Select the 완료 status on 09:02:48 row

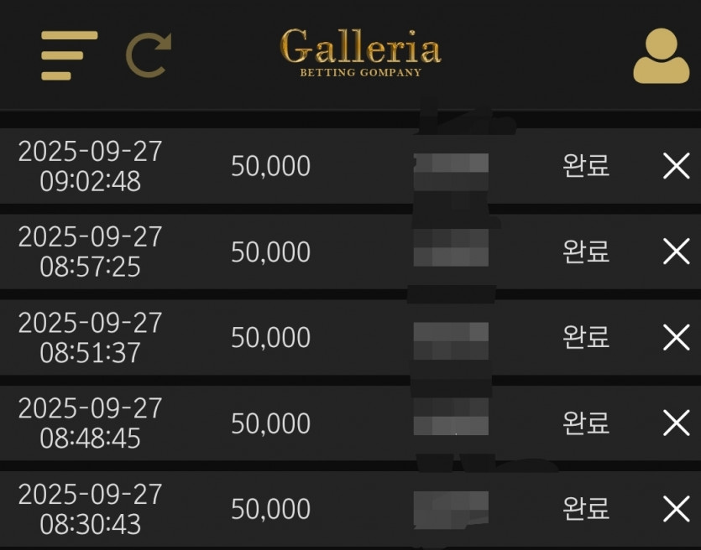[x=586, y=166]
